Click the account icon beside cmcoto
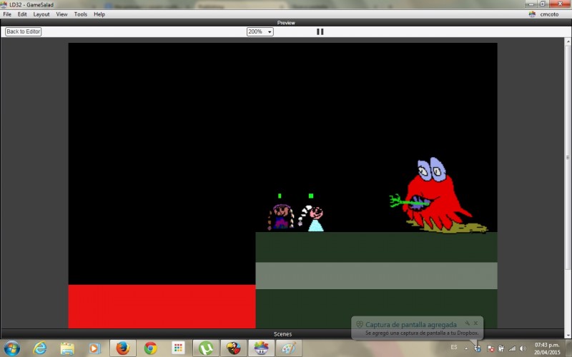 tap(532, 14)
